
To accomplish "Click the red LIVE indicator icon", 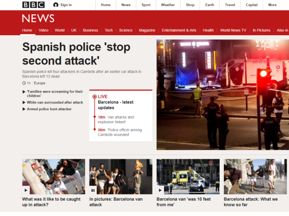I will click(x=94, y=96).
